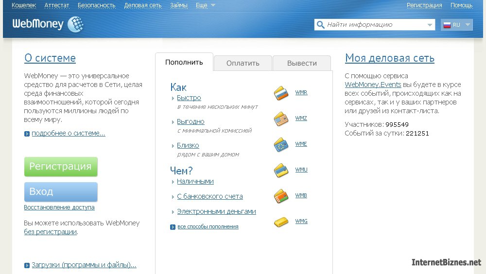Open 'Безопасность' in the top menu
The width and height of the screenshot is (486, 274).
coord(96,5)
